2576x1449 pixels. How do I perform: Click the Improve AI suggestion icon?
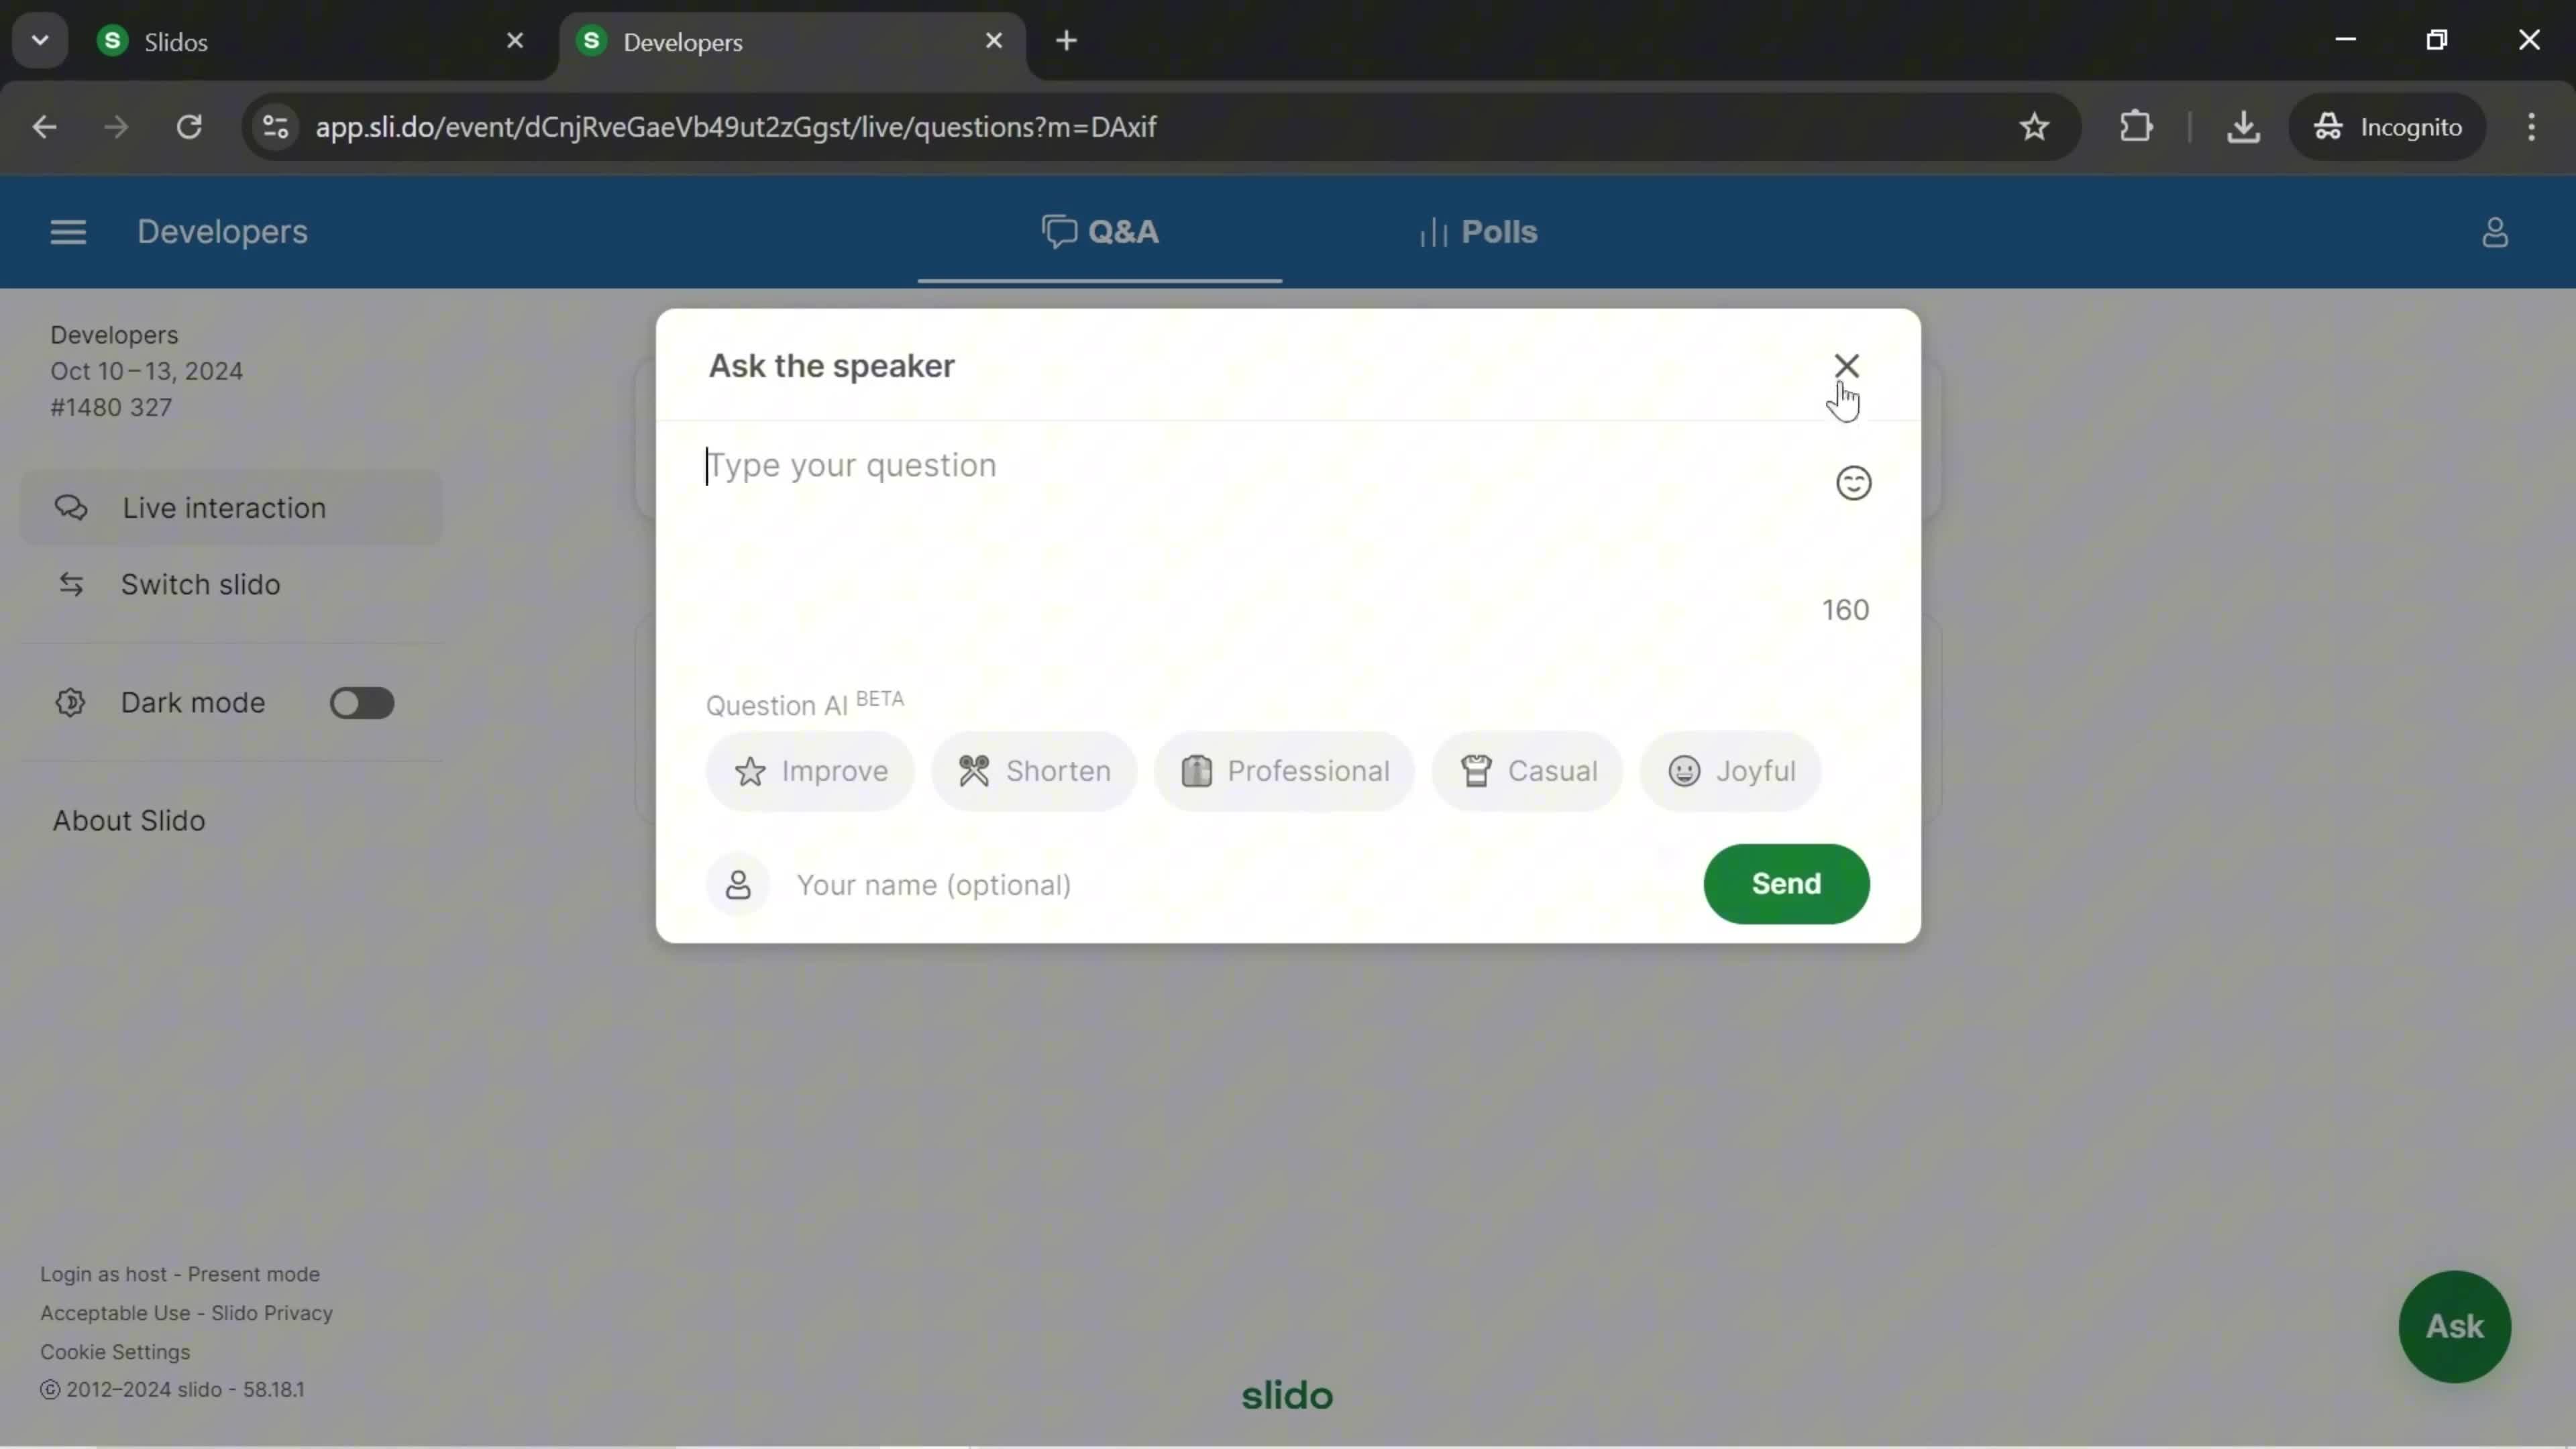pyautogui.click(x=749, y=769)
